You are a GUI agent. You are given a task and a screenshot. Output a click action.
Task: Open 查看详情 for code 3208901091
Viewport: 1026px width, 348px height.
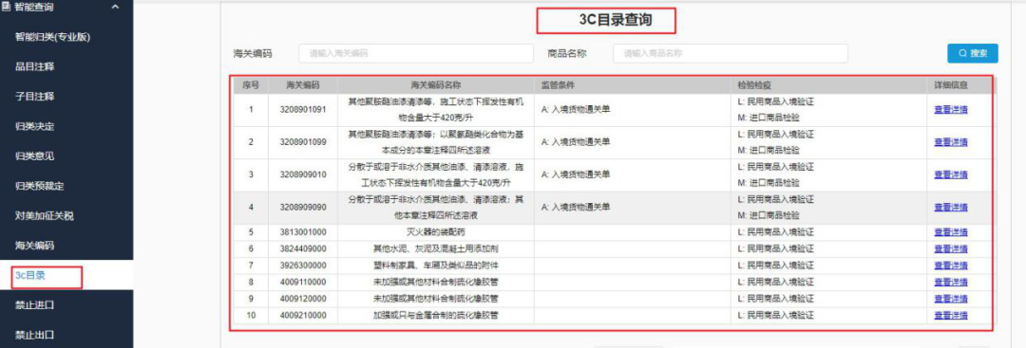click(951, 110)
